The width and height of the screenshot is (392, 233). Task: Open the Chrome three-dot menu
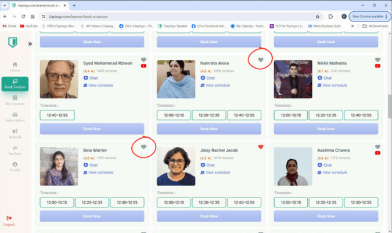386,16
